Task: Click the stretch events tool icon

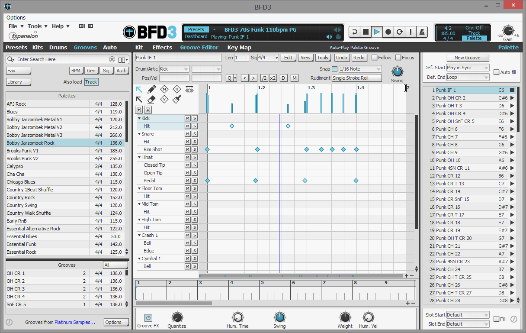Action: point(189,89)
